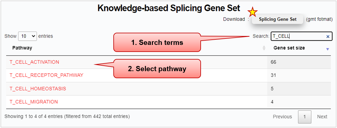Select page 1 in pagination
Image resolution: width=337 pixels, height=128 pixels.
pos(305,117)
